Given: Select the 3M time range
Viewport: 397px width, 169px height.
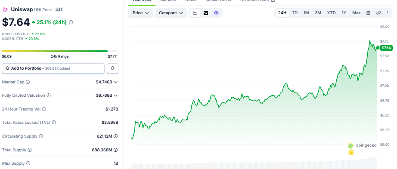Looking at the screenshot, I should (x=318, y=13).
